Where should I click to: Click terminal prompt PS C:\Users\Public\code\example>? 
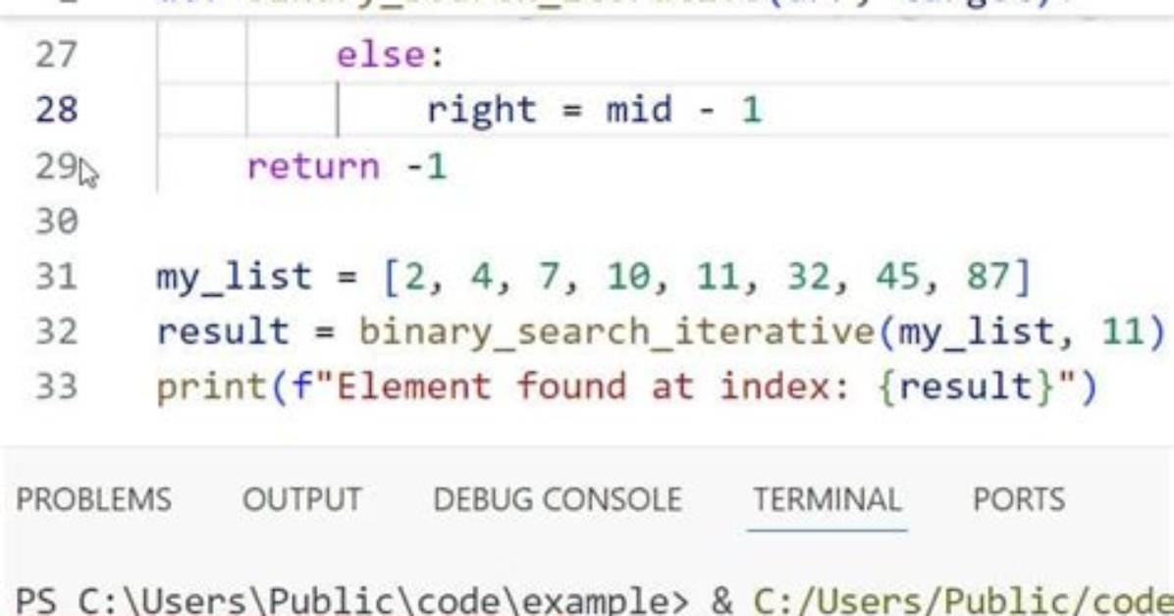(x=351, y=600)
